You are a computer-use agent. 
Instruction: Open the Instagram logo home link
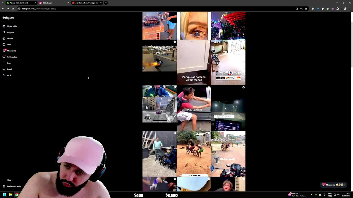click(x=8, y=18)
